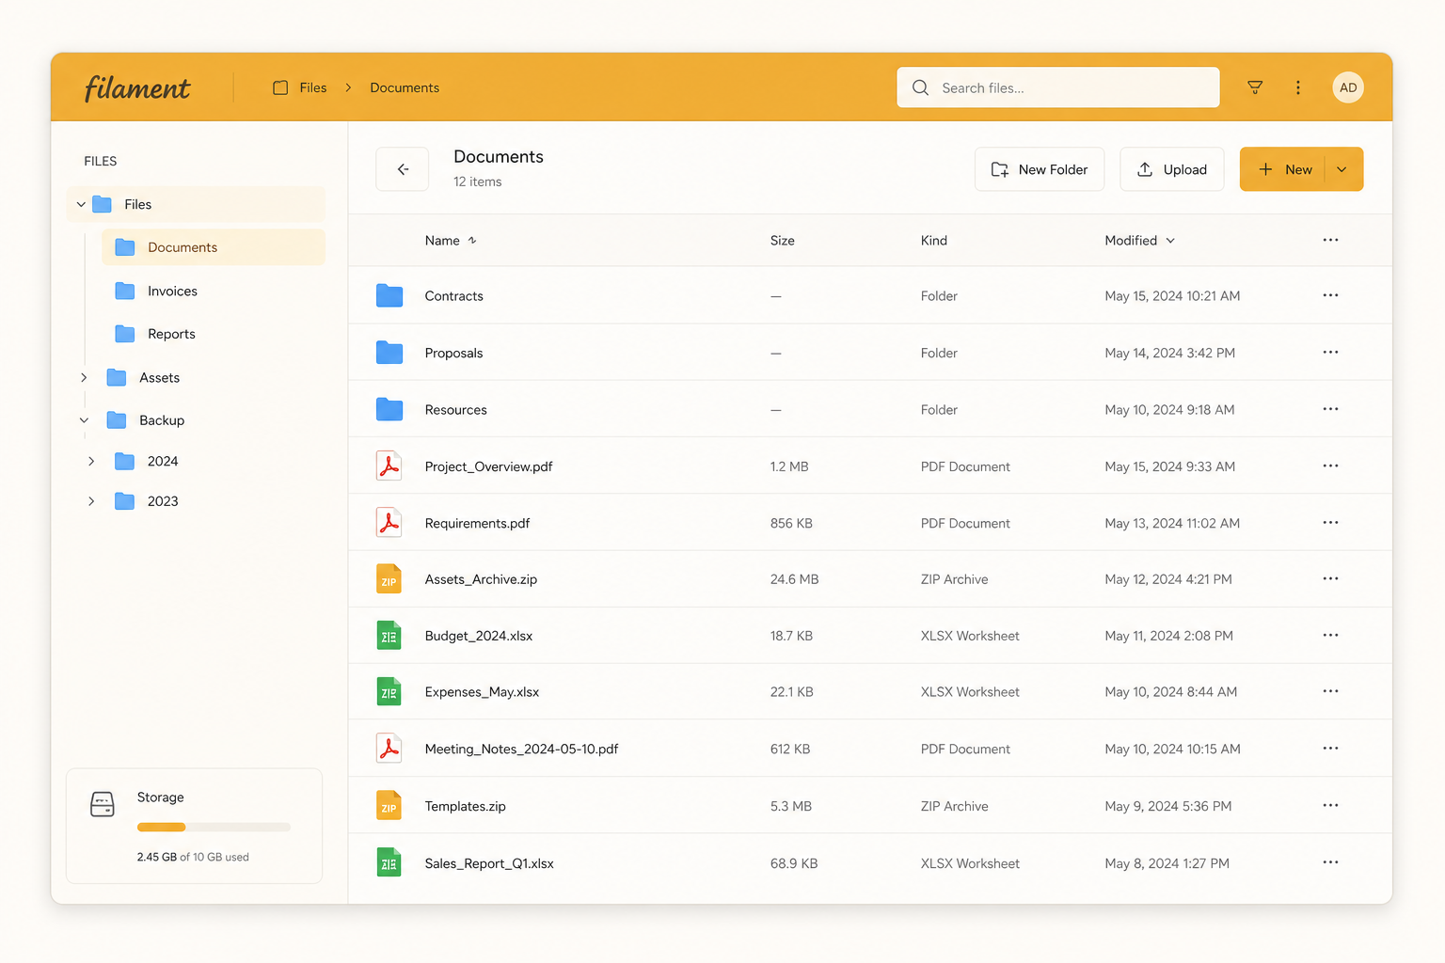Image resolution: width=1445 pixels, height=963 pixels.
Task: Open more options for Requirements.pdf row
Action: pos(1330,522)
